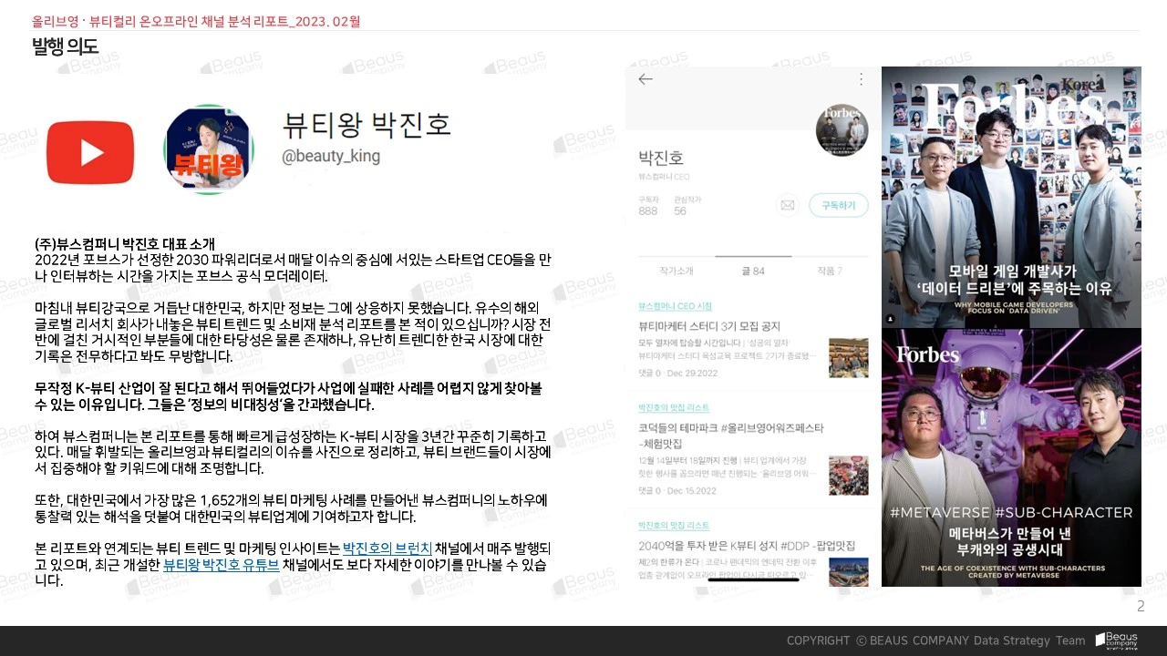Screen dimensions: 1167x656
Task: Tap the back arrow in Brunch screenshot
Action: pyautogui.click(x=645, y=79)
